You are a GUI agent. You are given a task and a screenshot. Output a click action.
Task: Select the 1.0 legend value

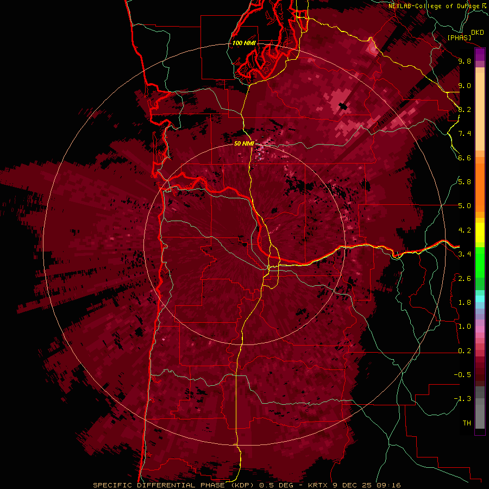click(x=465, y=327)
